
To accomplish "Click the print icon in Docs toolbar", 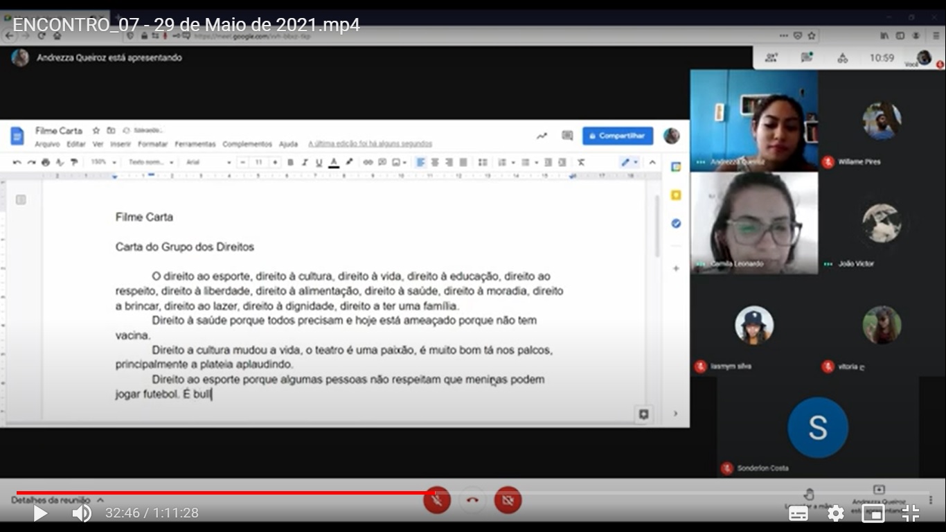I will pyautogui.click(x=46, y=163).
